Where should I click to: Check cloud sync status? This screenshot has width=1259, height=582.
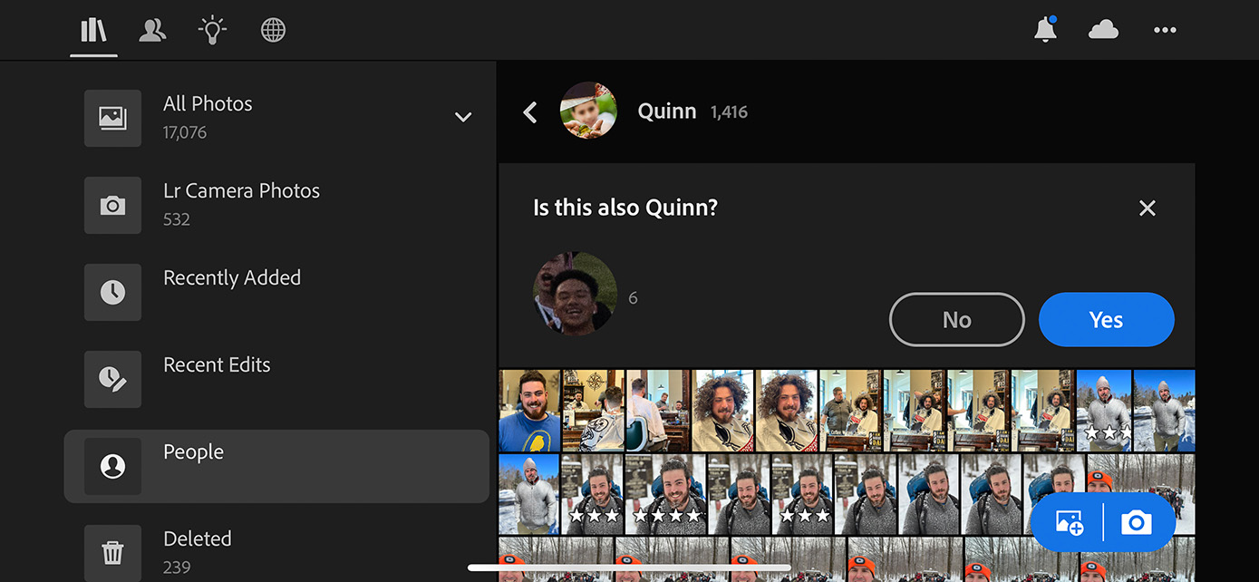[x=1103, y=30]
